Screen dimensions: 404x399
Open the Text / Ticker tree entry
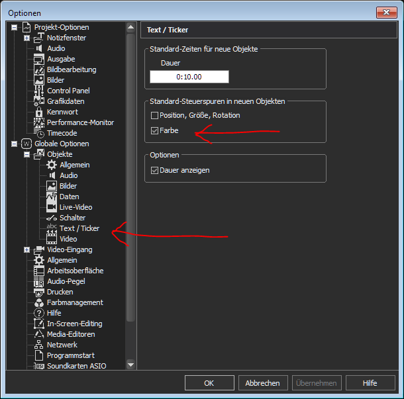tap(79, 228)
